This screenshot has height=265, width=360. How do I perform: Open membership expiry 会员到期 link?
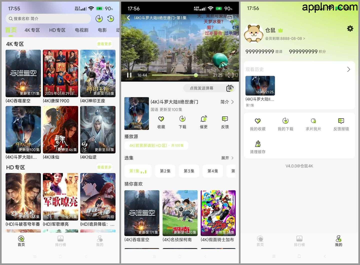point(285,38)
